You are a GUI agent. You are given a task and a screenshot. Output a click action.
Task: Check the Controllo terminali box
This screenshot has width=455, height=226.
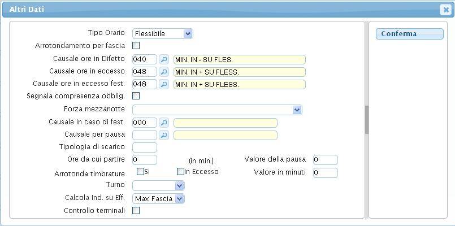(x=136, y=211)
